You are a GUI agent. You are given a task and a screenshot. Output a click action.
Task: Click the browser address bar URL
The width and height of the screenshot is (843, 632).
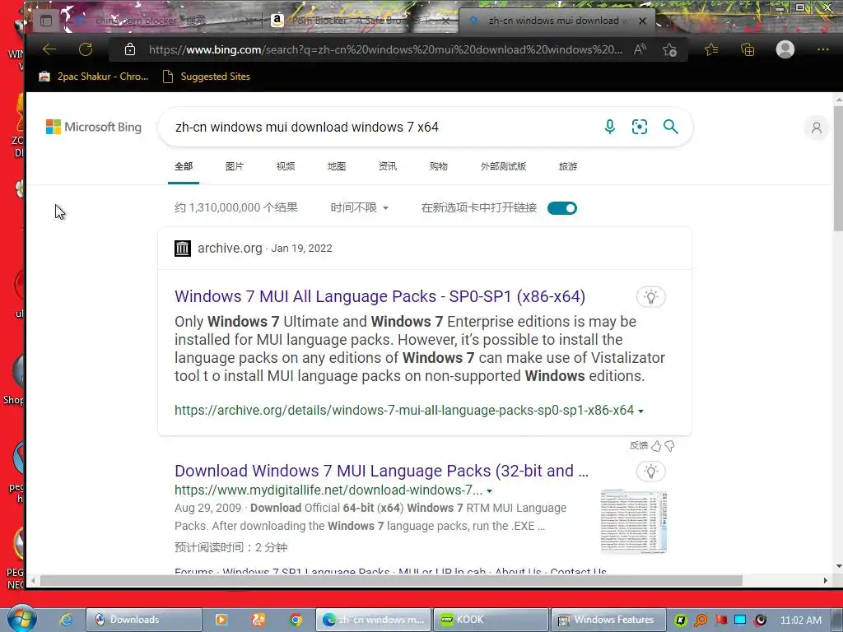(385, 49)
